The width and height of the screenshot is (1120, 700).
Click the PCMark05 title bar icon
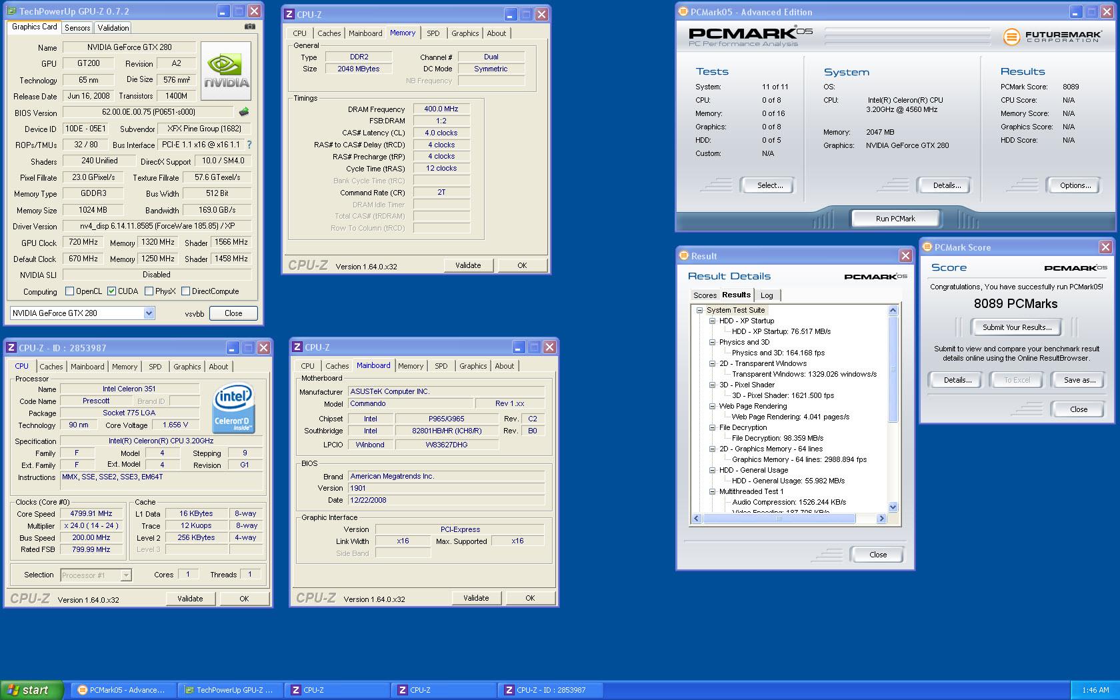683,11
